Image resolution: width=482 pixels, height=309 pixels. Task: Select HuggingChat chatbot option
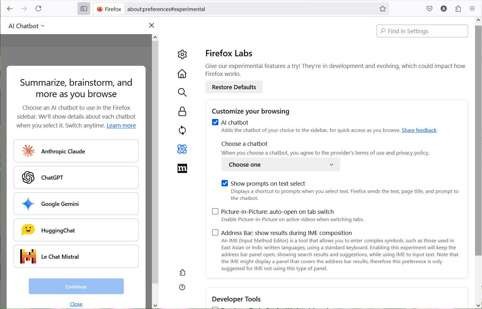(76, 230)
